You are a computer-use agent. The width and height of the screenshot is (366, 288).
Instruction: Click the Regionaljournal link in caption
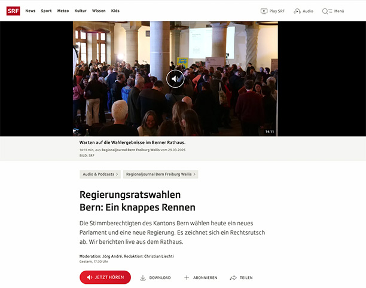click(130, 150)
